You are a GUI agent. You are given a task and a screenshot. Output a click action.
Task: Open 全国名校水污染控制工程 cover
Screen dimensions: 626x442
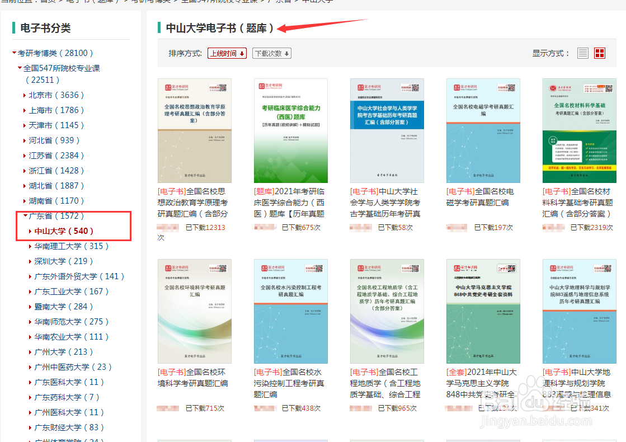tap(291, 312)
